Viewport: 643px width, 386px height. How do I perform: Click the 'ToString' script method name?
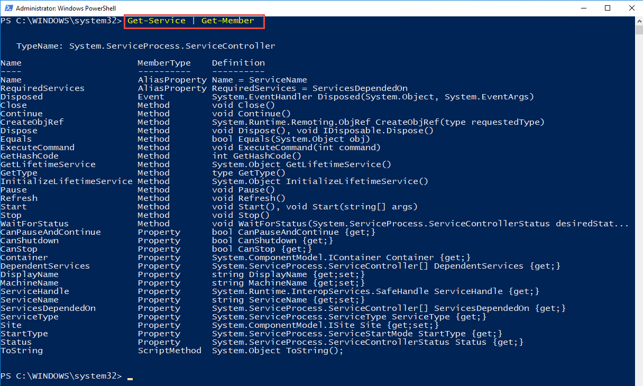pos(22,351)
